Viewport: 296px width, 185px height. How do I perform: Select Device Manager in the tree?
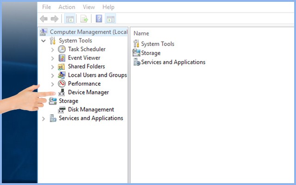(88, 92)
